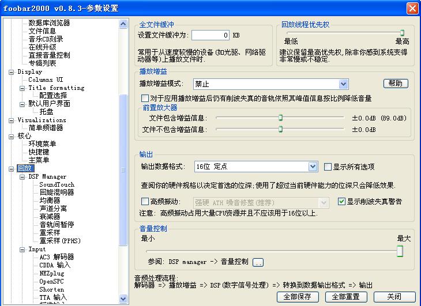This screenshot has height=306, width=421.
Task: Select 快捷键 in the tree
Action: tap(39, 152)
